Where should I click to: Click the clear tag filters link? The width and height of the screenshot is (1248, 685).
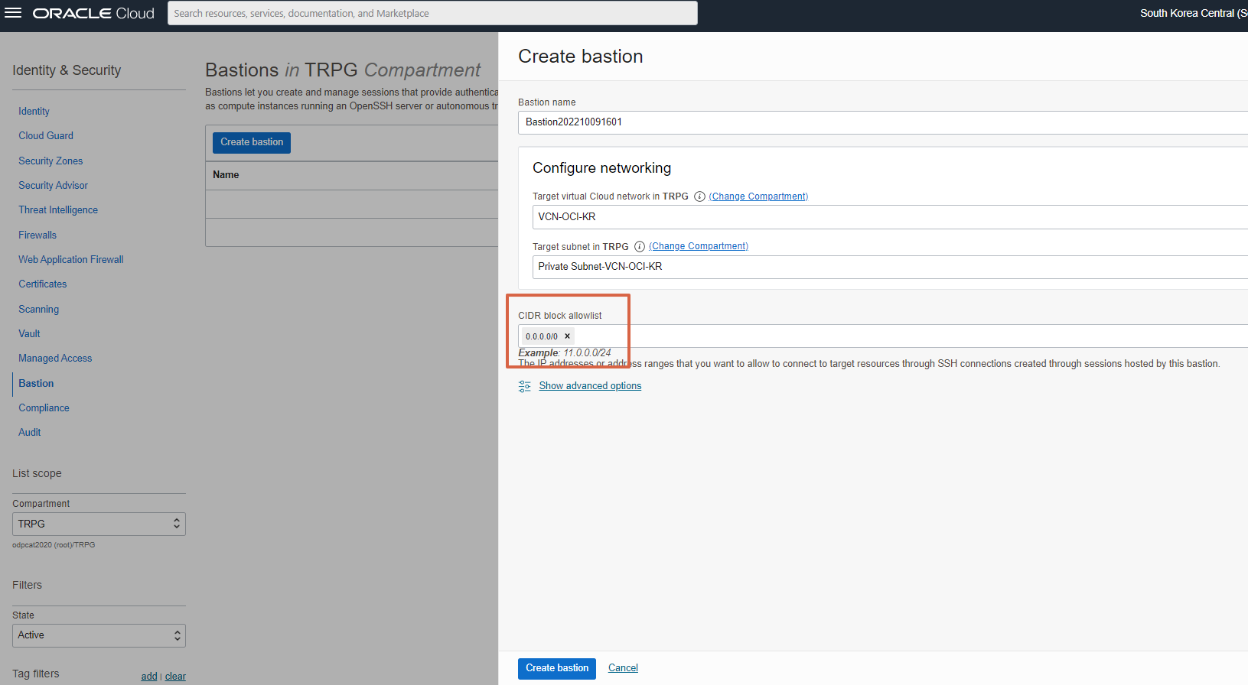pyautogui.click(x=175, y=677)
